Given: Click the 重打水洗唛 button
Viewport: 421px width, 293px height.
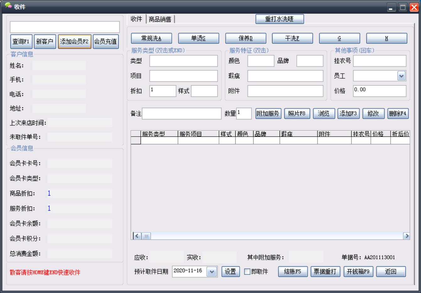Looking at the screenshot, I should 280,19.
